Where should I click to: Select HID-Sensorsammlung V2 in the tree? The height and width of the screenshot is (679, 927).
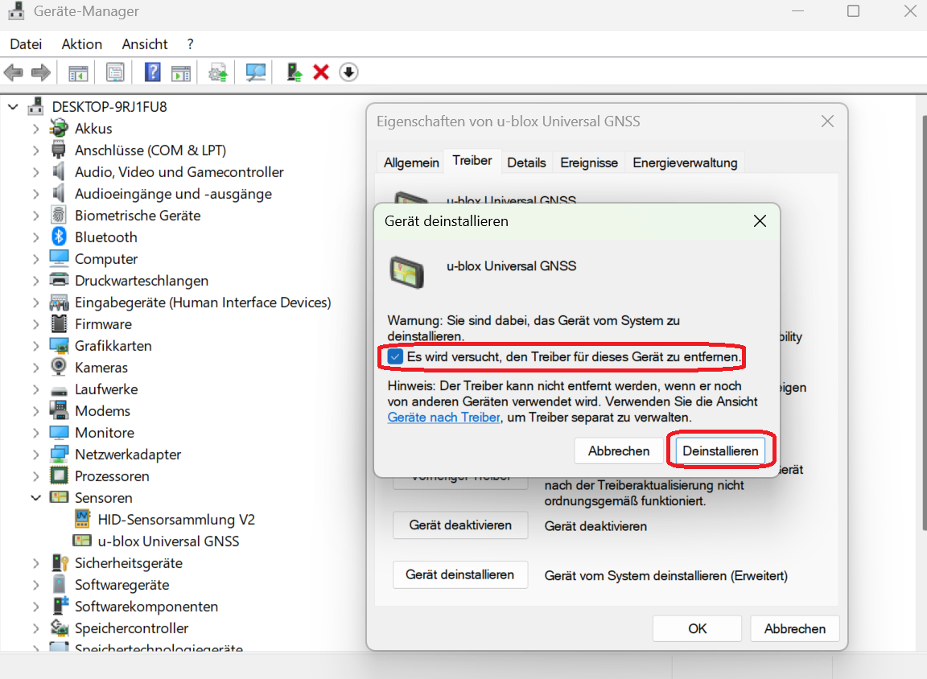176,520
